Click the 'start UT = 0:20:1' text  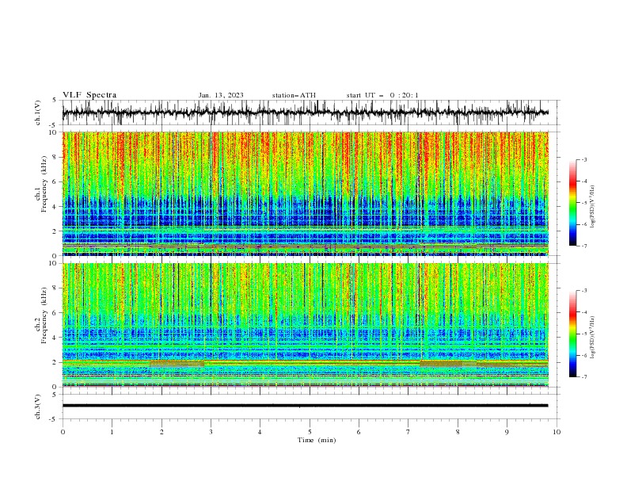[x=382, y=95]
